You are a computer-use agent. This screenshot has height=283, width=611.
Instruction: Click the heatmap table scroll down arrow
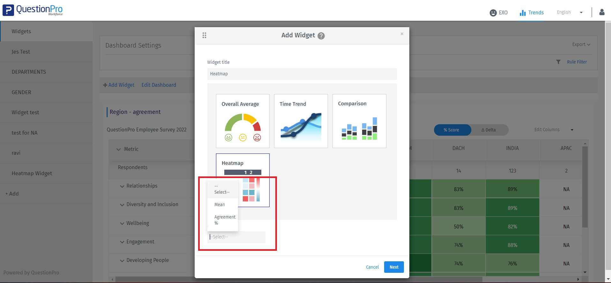[x=585, y=272]
